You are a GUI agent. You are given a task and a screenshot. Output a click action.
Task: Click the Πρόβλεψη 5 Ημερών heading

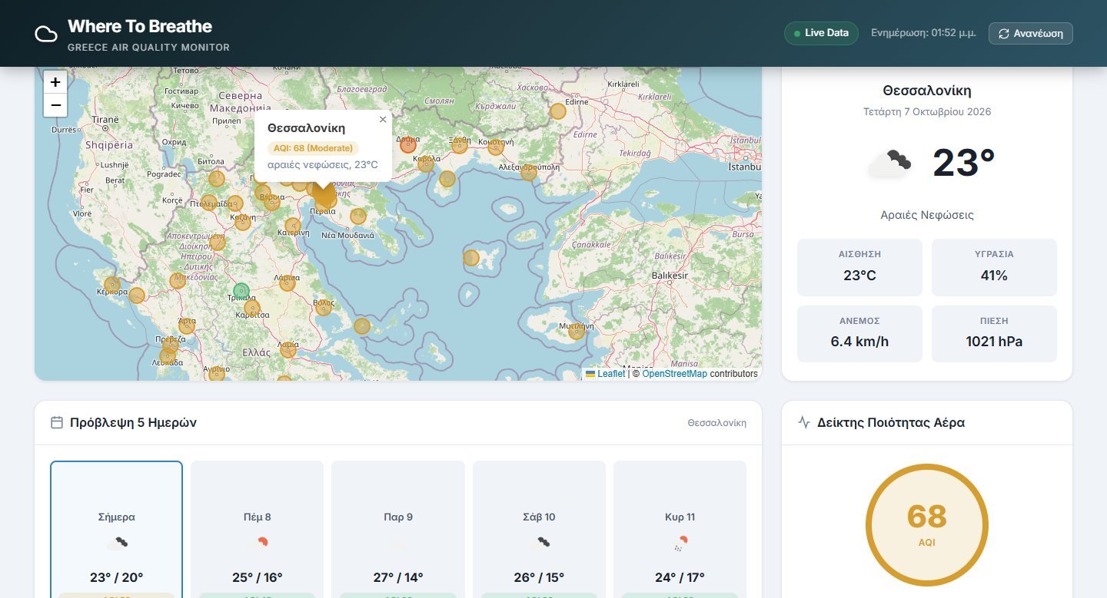click(x=133, y=422)
